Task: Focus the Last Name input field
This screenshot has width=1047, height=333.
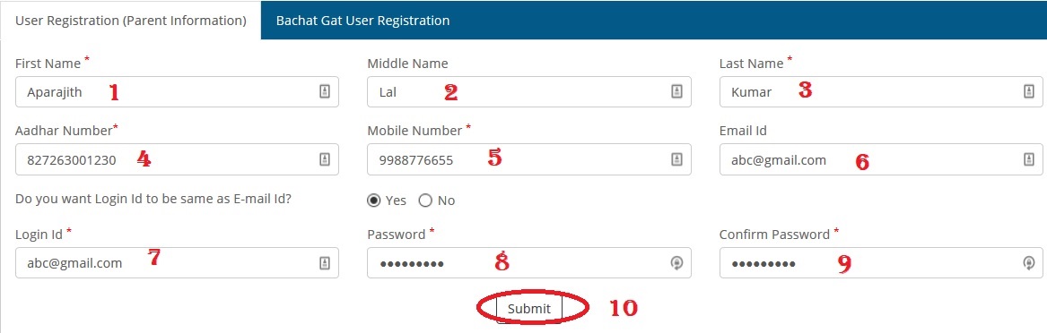Action: pos(881,92)
